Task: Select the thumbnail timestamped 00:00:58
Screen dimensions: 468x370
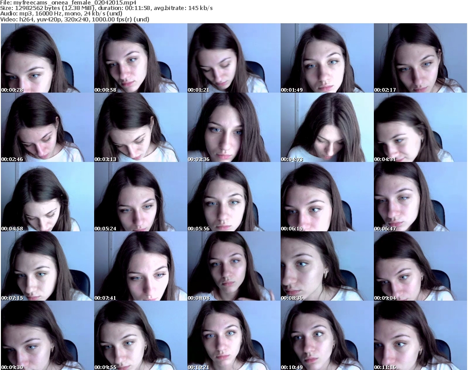Action: (141, 58)
